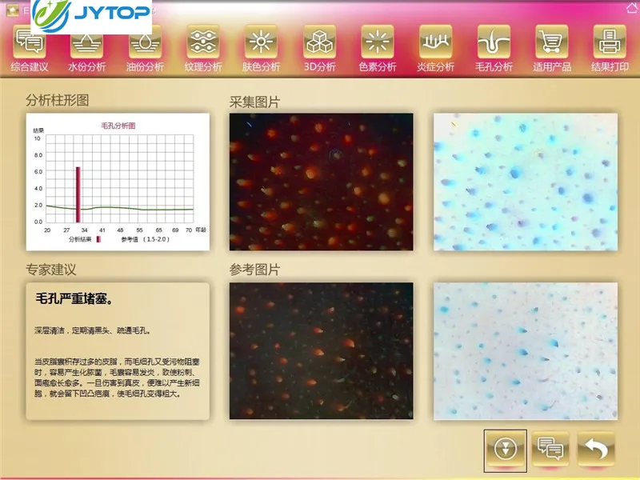This screenshot has height=480, width=640.
Task: Open the 综合建议 overall advice section
Action: (x=30, y=49)
